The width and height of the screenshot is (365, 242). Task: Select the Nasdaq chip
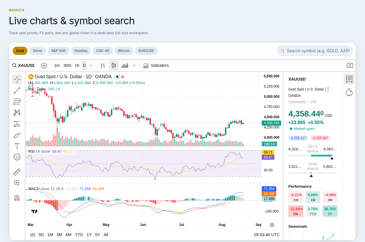click(x=81, y=51)
